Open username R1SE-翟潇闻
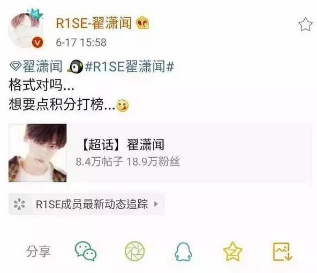317x273 pixels. 94,23
